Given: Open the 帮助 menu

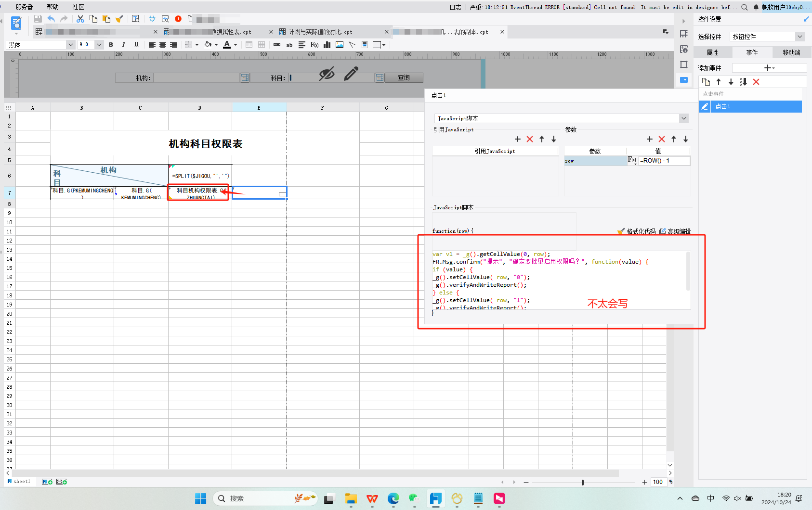Looking at the screenshot, I should coord(53,7).
